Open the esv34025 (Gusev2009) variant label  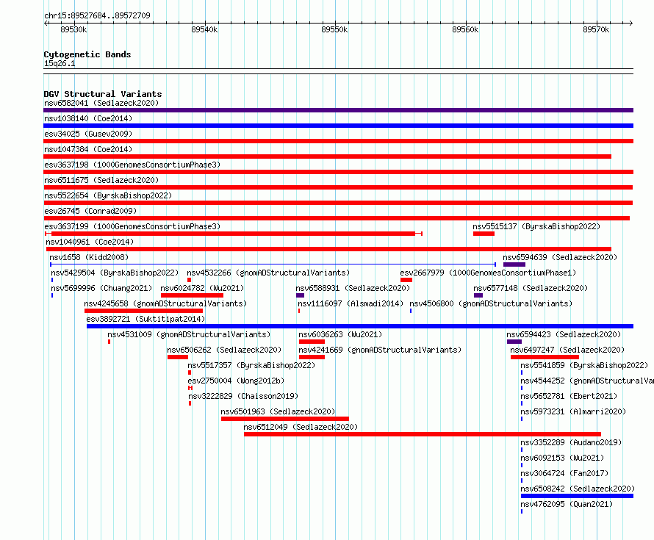(88, 134)
